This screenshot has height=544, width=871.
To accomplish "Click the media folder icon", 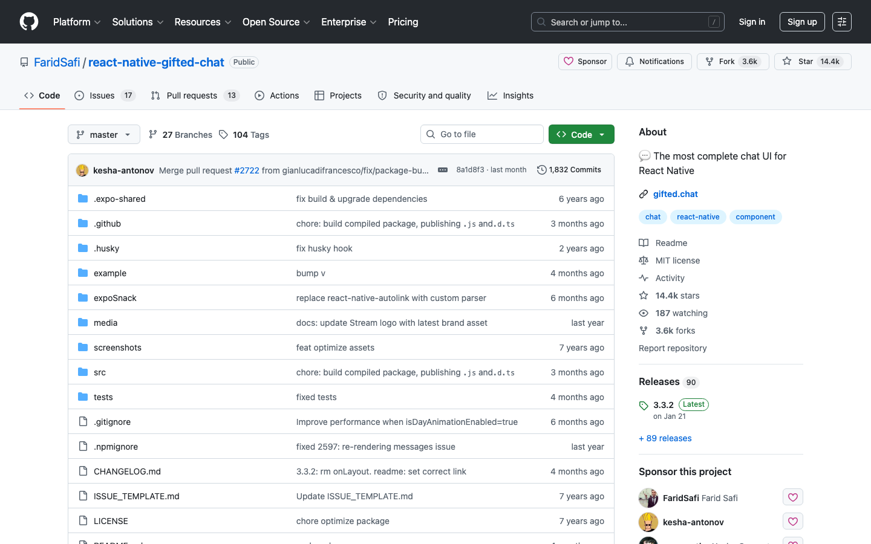I will (x=83, y=323).
